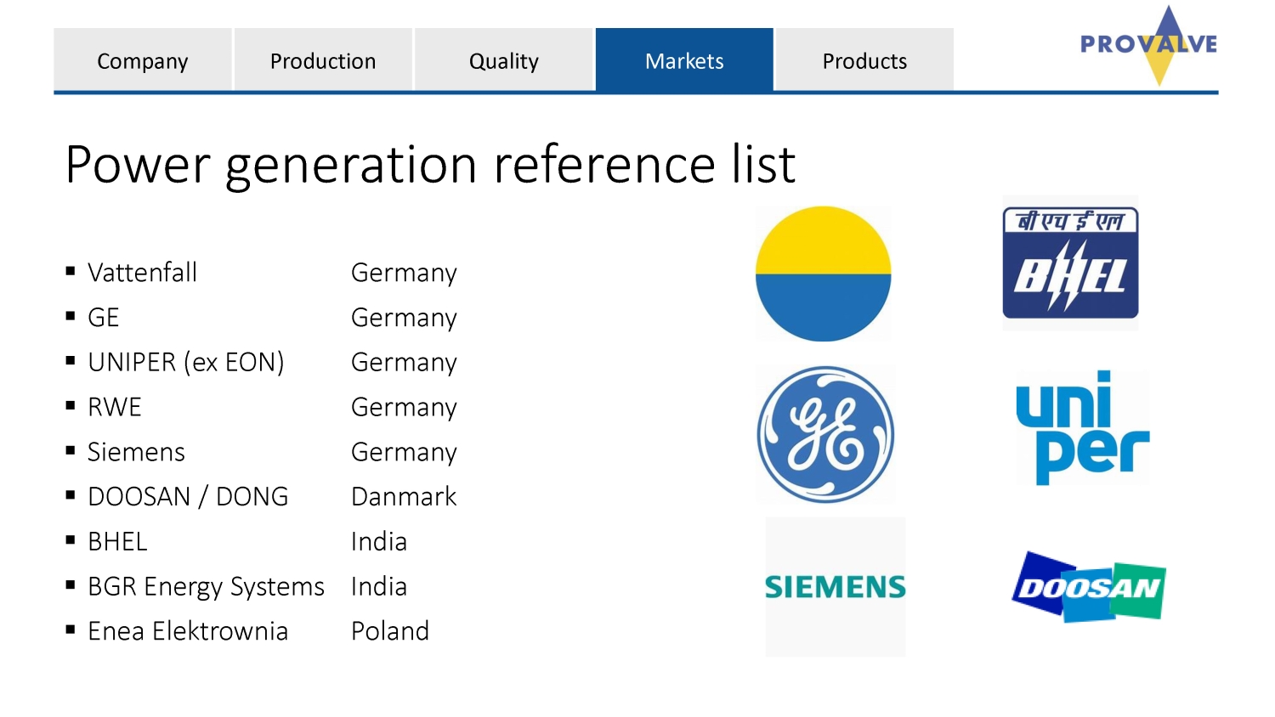
Task: Click the 'RWE' list entry
Action: pyautogui.click(x=115, y=407)
